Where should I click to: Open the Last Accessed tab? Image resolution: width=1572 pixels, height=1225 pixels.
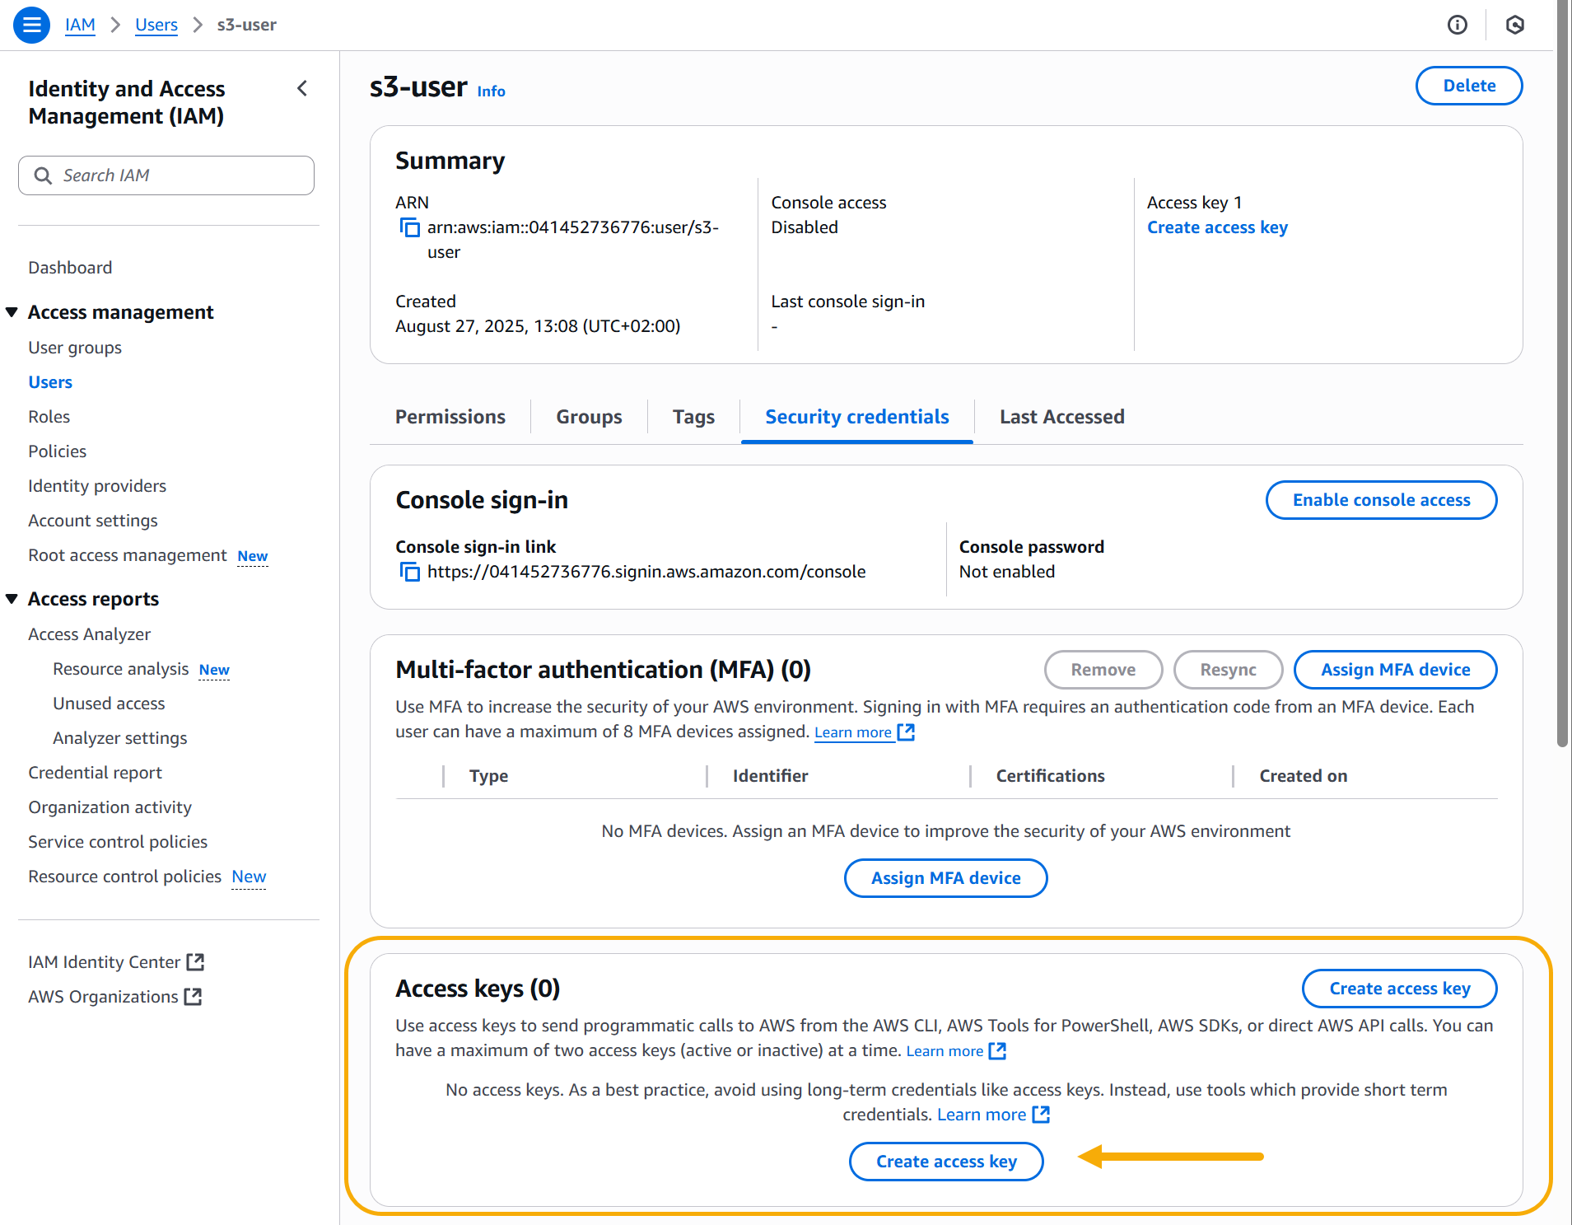[x=1061, y=417]
